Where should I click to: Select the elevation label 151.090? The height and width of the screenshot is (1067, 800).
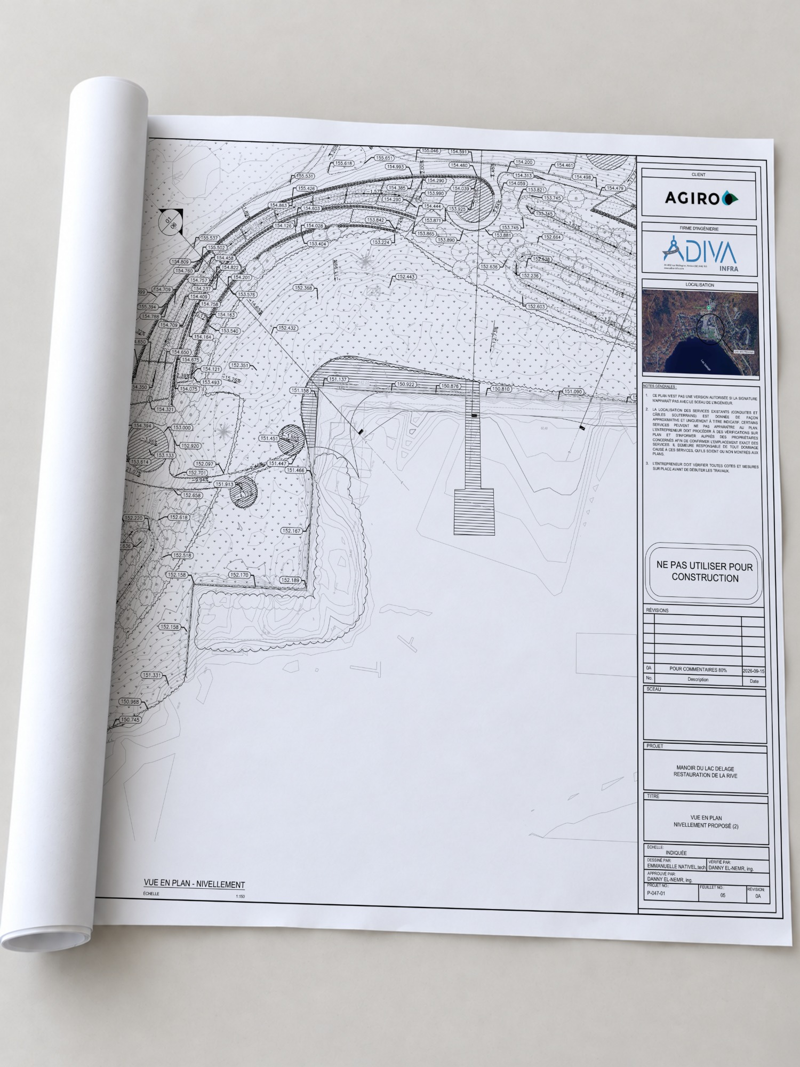coord(573,392)
